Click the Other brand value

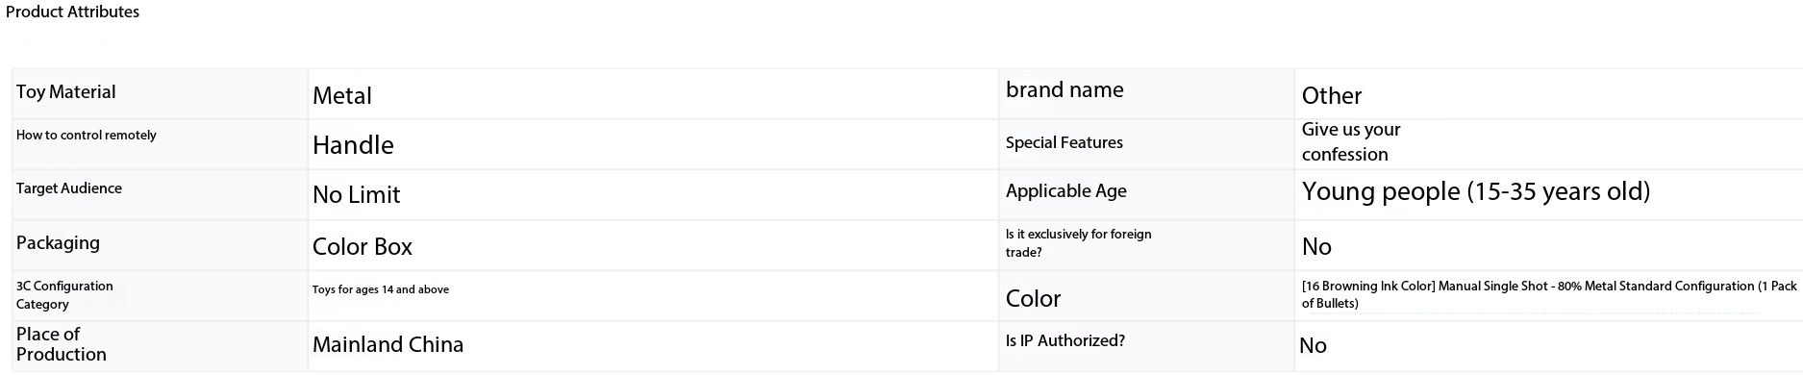coord(1331,96)
